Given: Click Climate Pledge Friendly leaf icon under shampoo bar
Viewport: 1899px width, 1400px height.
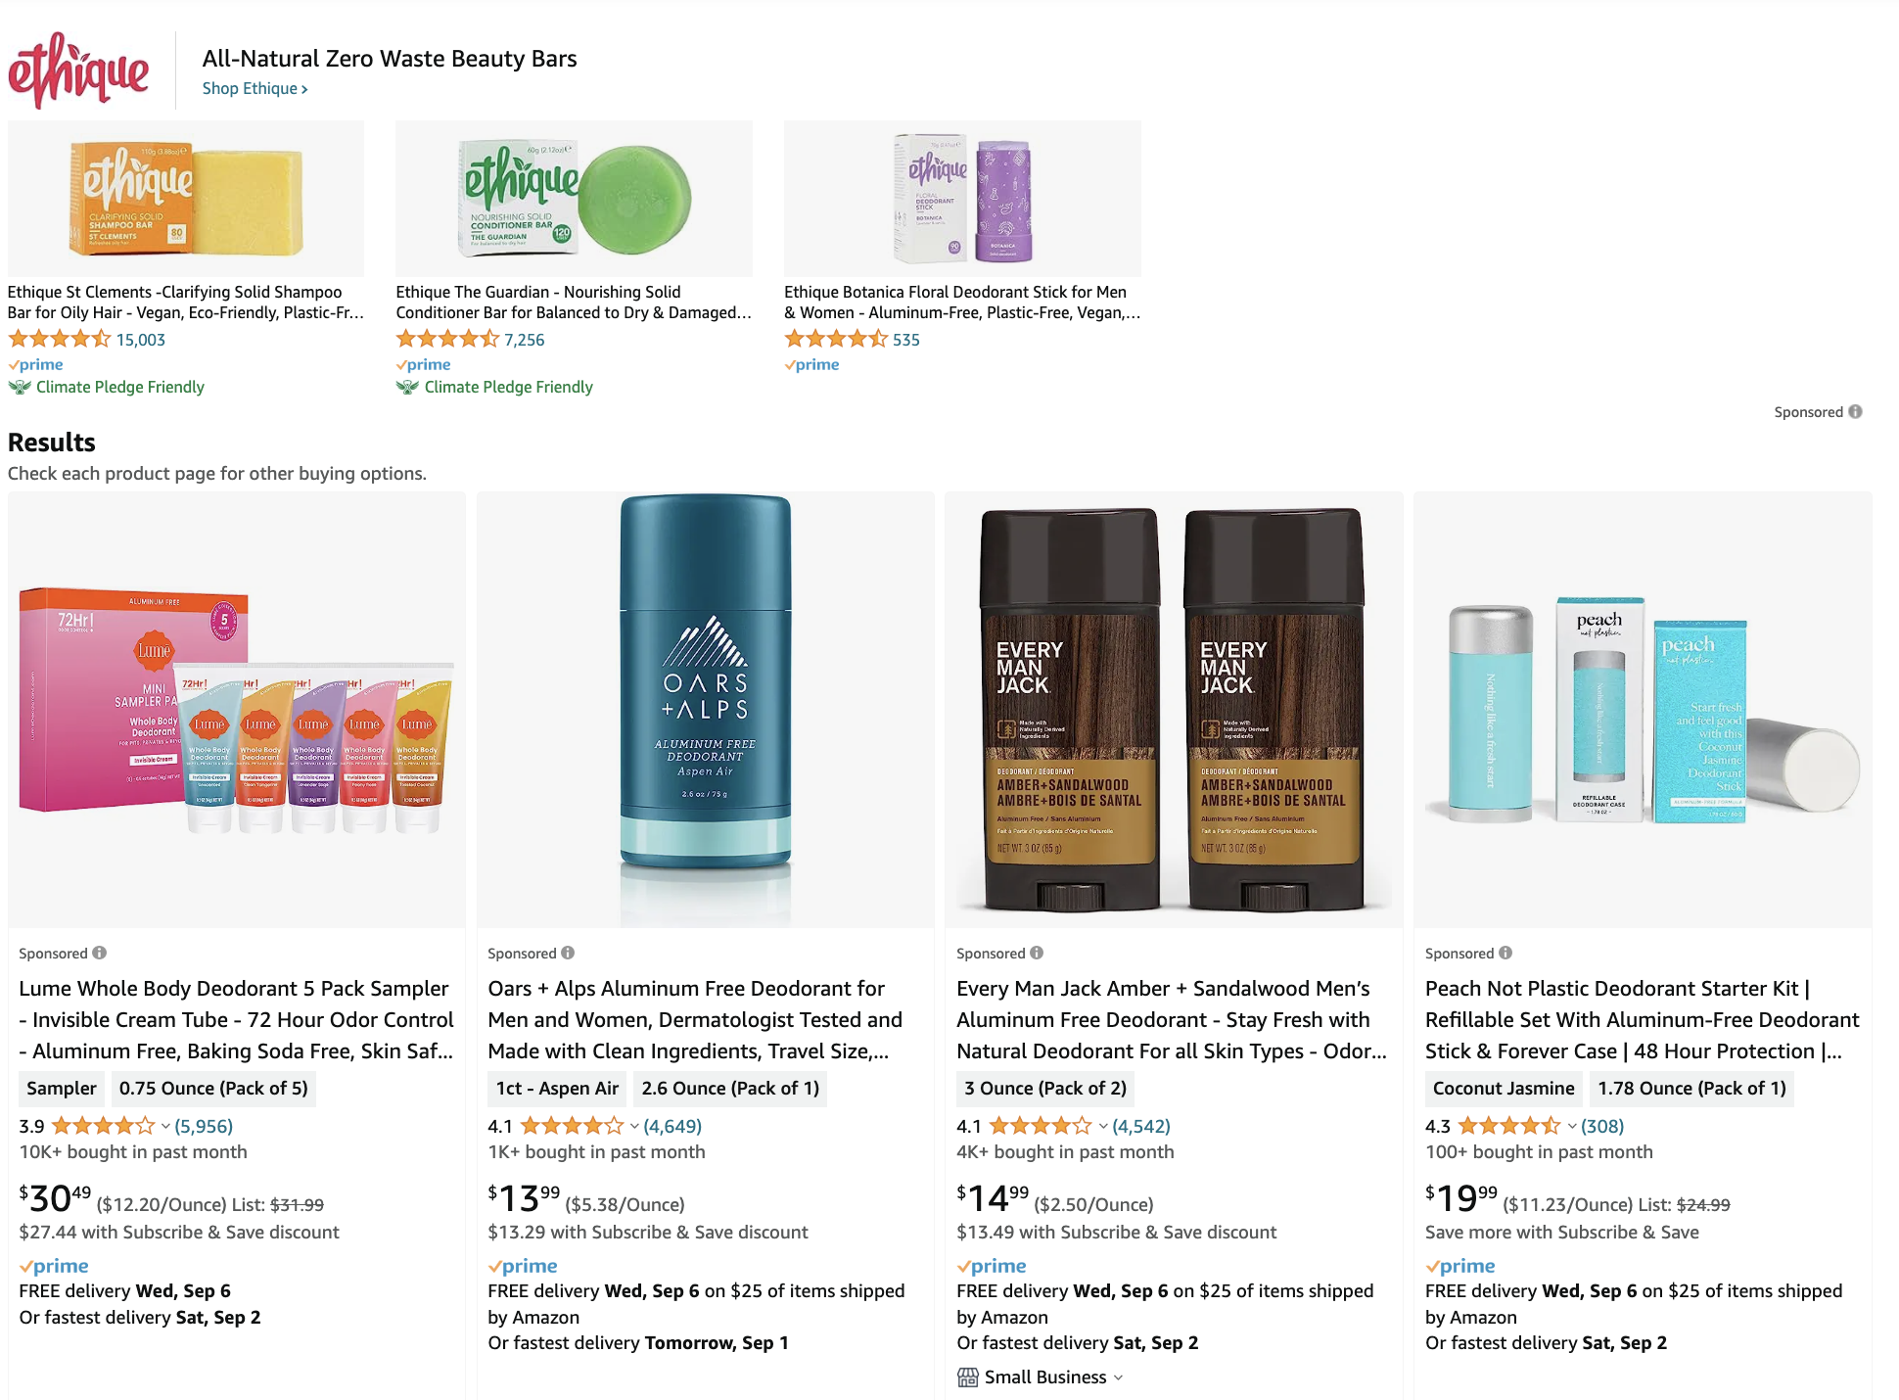Looking at the screenshot, I should 20,387.
